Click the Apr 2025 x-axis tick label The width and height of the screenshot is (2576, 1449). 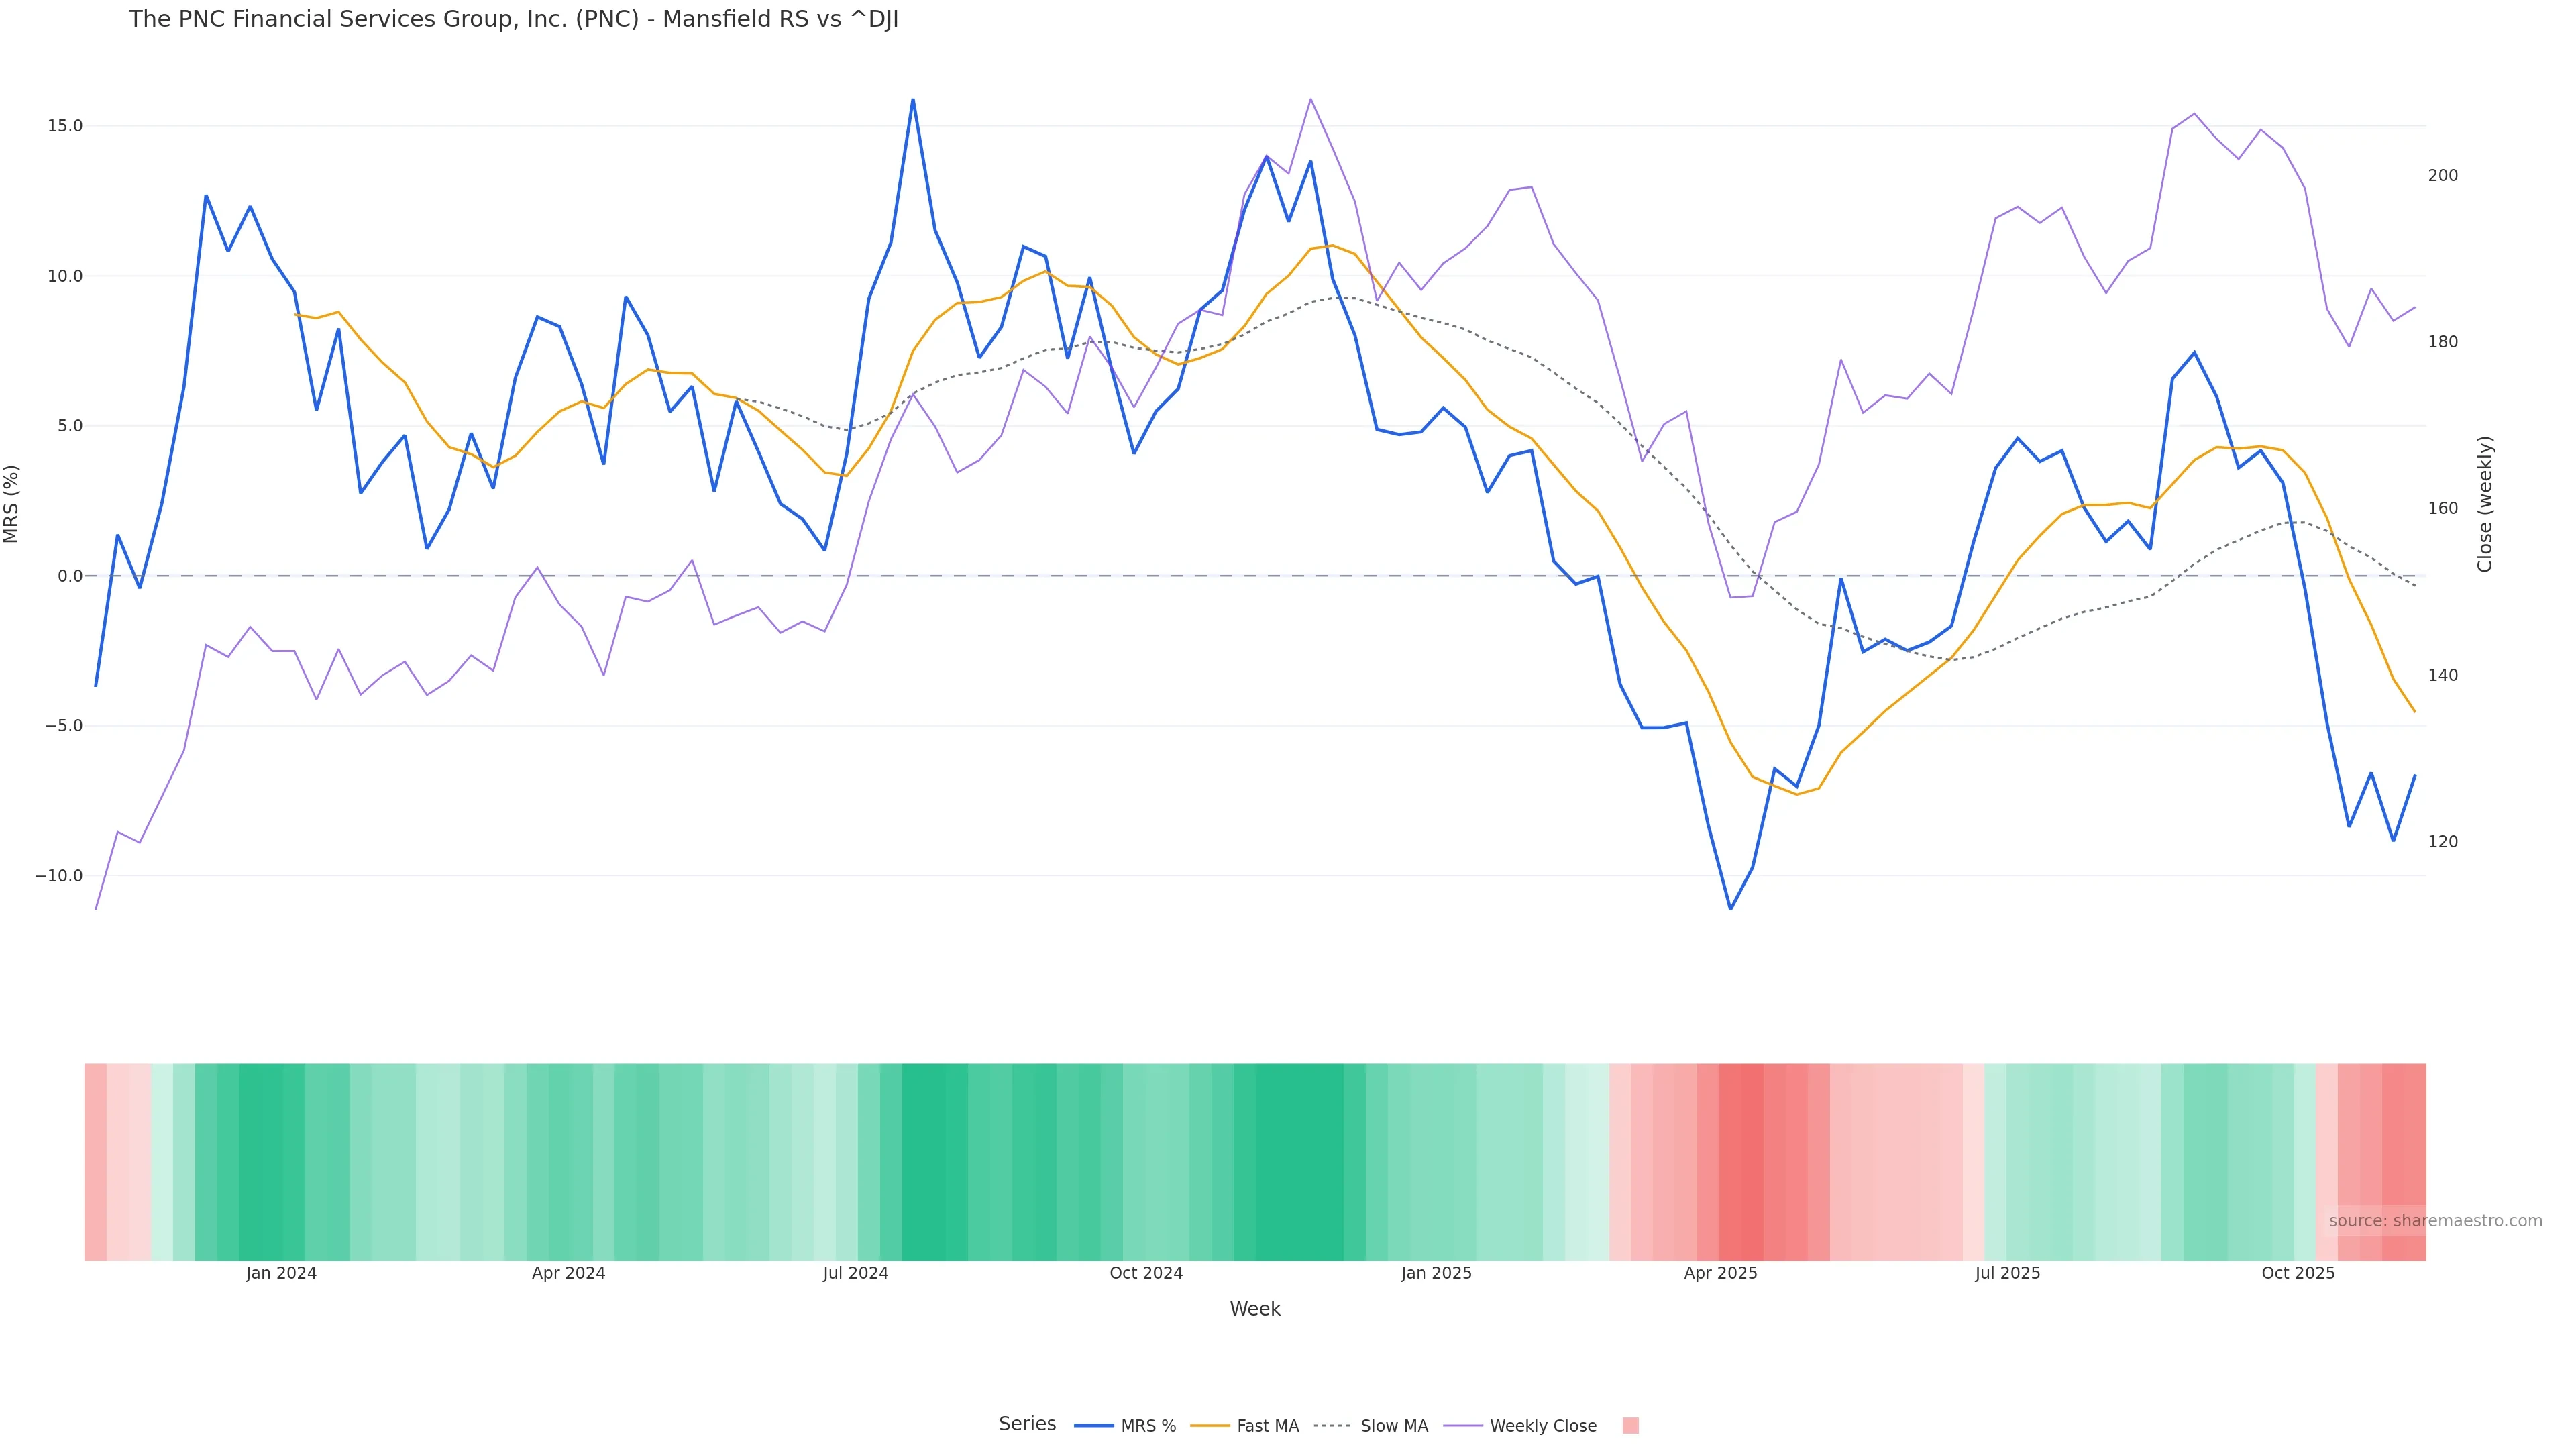(1720, 1273)
